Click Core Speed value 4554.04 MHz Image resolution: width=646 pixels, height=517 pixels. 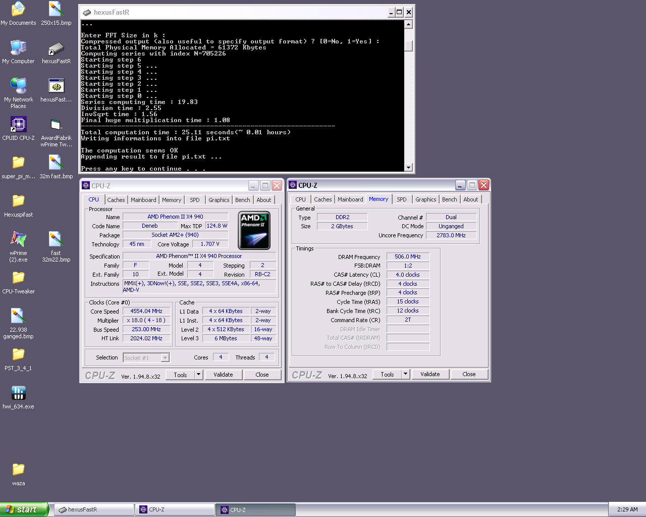(146, 312)
